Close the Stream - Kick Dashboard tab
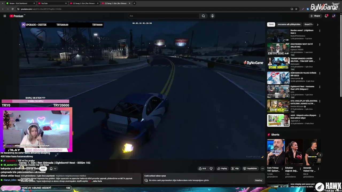 [x=34, y=3]
